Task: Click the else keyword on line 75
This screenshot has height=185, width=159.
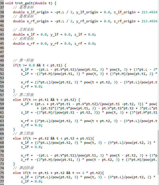Action: (x=17, y=173)
